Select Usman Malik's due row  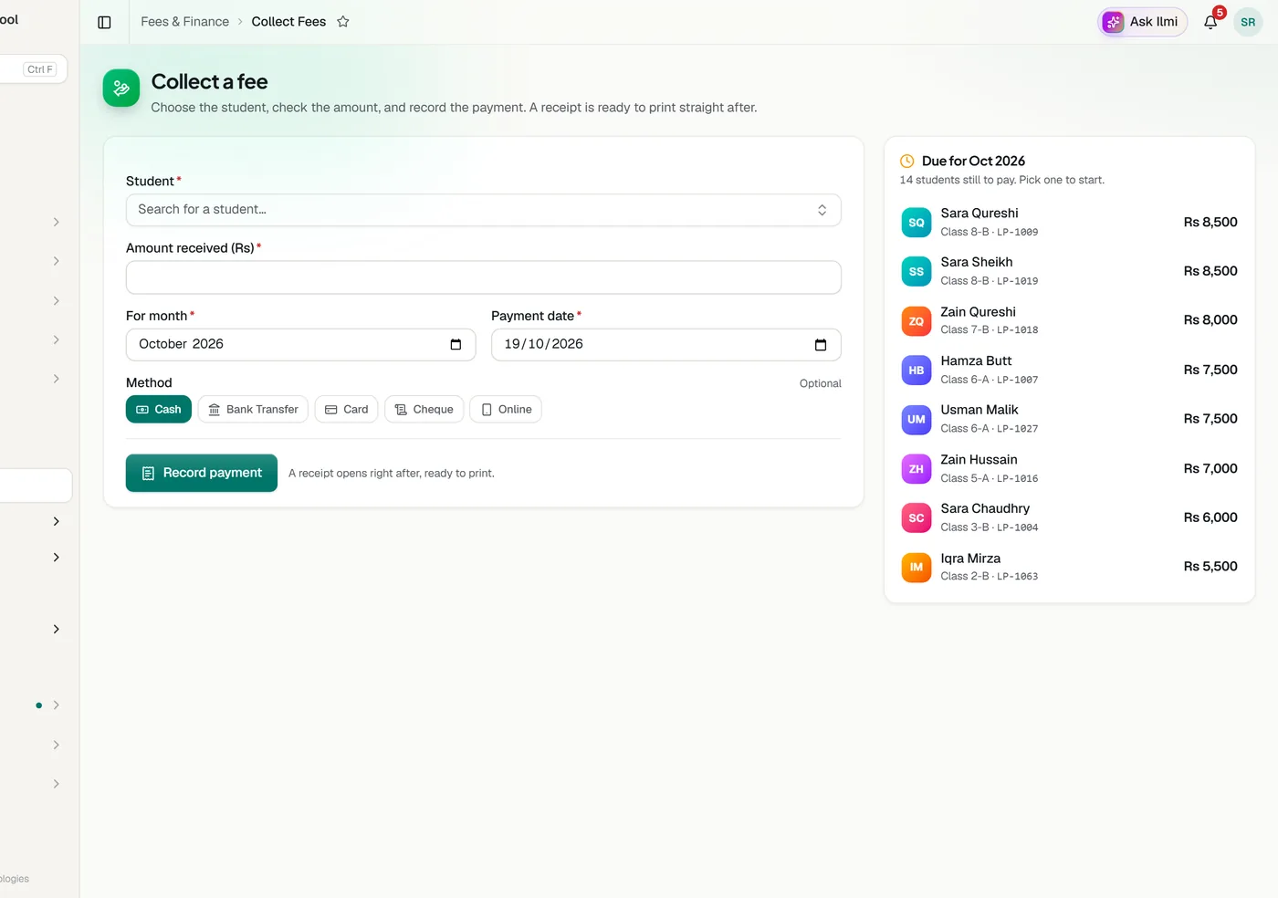(1069, 419)
